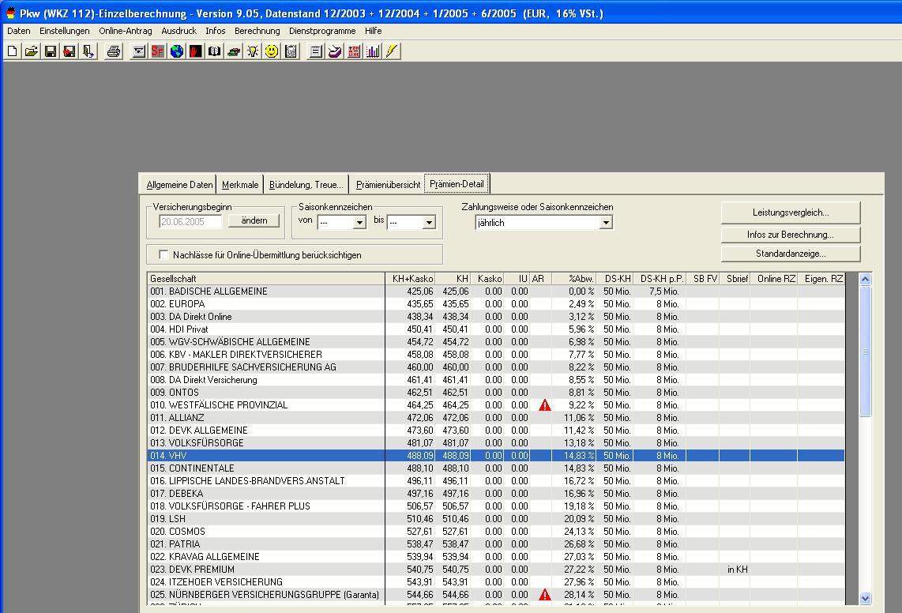
Task: Click the new document toolbar icon
Action: tap(13, 51)
